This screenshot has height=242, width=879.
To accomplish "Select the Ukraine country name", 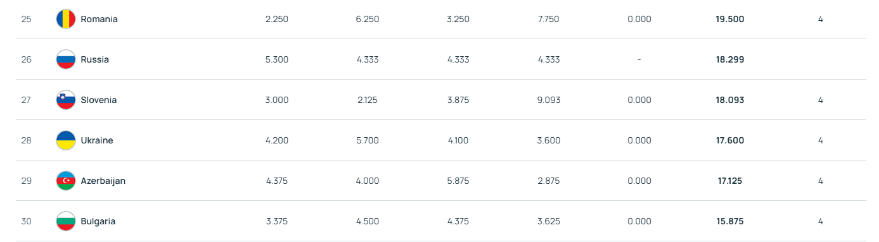I will pyautogui.click(x=96, y=140).
